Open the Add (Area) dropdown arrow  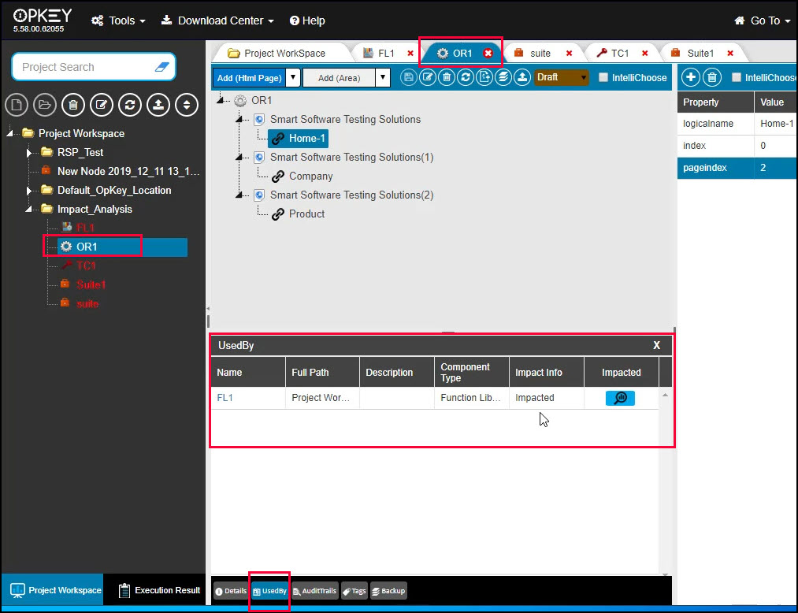(383, 77)
